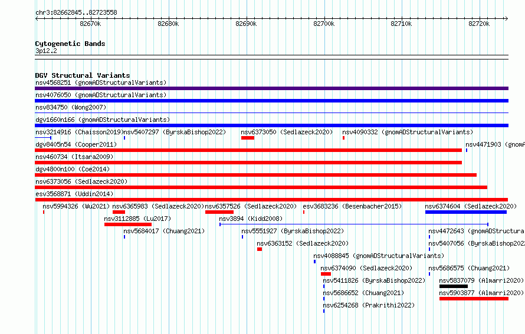Click the 82710k ruler tick label
525x334 pixels.
(x=401, y=24)
